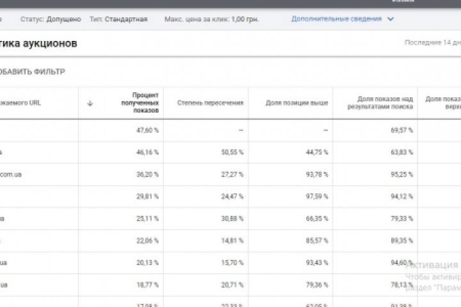Open the ДОБАВИТЬ ФИЛЬТР control
461x307 pixels.
coord(32,72)
